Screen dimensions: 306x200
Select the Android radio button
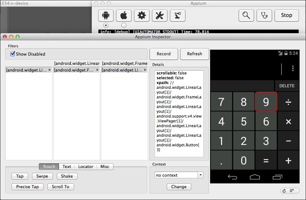click(x=106, y=25)
